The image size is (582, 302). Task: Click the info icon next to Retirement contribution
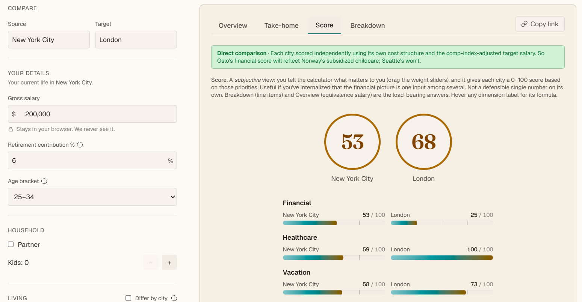80,145
